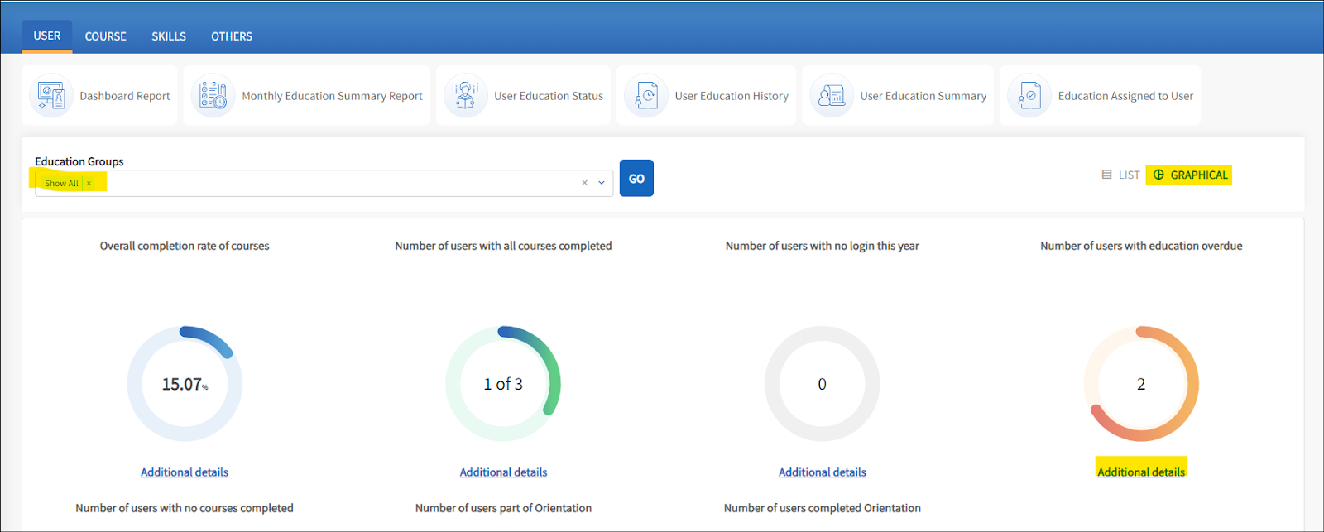This screenshot has height=532, width=1324.
Task: Switch to the USER tab
Action: tap(47, 36)
